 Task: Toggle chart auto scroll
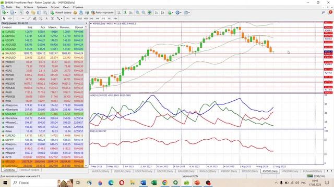click(157, 12)
